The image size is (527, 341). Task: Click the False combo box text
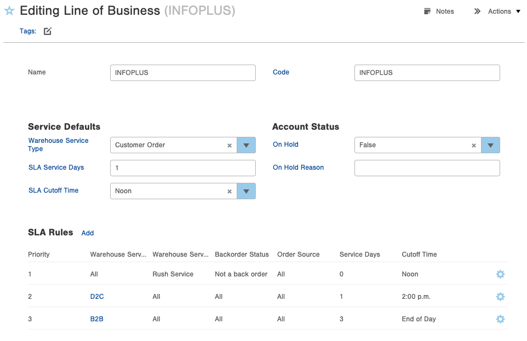368,145
